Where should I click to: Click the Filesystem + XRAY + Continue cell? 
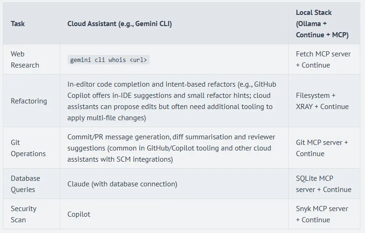(322, 101)
